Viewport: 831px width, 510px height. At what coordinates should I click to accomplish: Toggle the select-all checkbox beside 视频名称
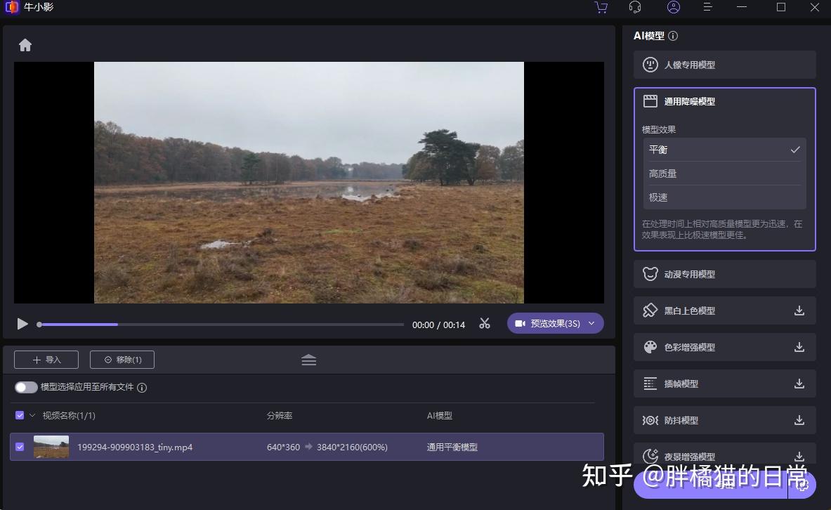(20, 415)
